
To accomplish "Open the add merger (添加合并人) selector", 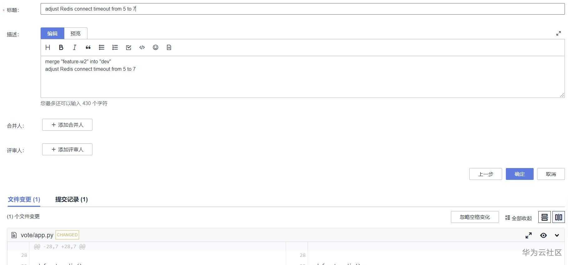I will pos(67,125).
